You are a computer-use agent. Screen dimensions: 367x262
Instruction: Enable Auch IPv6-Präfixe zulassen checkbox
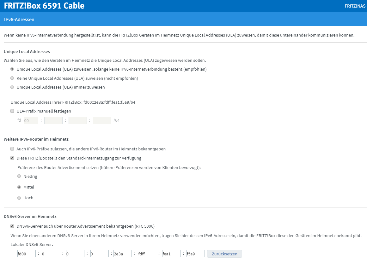[x=12, y=149]
